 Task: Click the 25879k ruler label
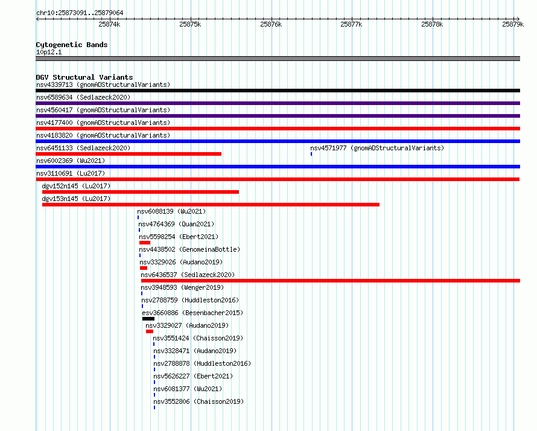(x=513, y=24)
